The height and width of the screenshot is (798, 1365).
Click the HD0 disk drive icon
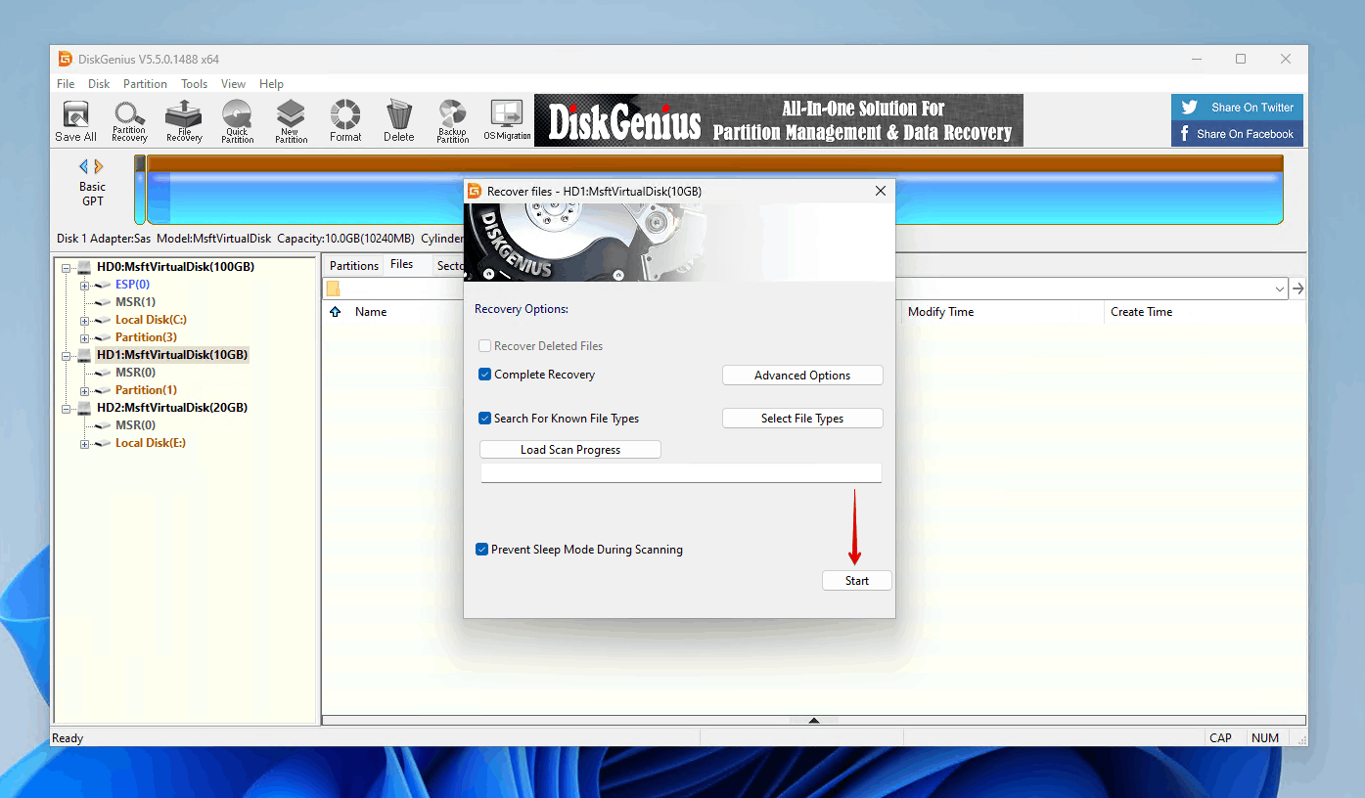(x=84, y=267)
